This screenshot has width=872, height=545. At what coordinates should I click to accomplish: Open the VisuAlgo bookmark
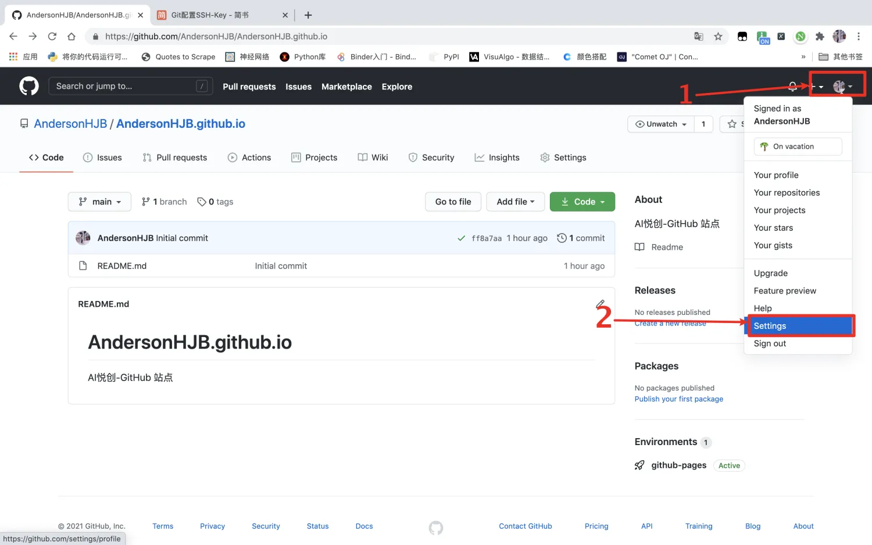pos(509,56)
